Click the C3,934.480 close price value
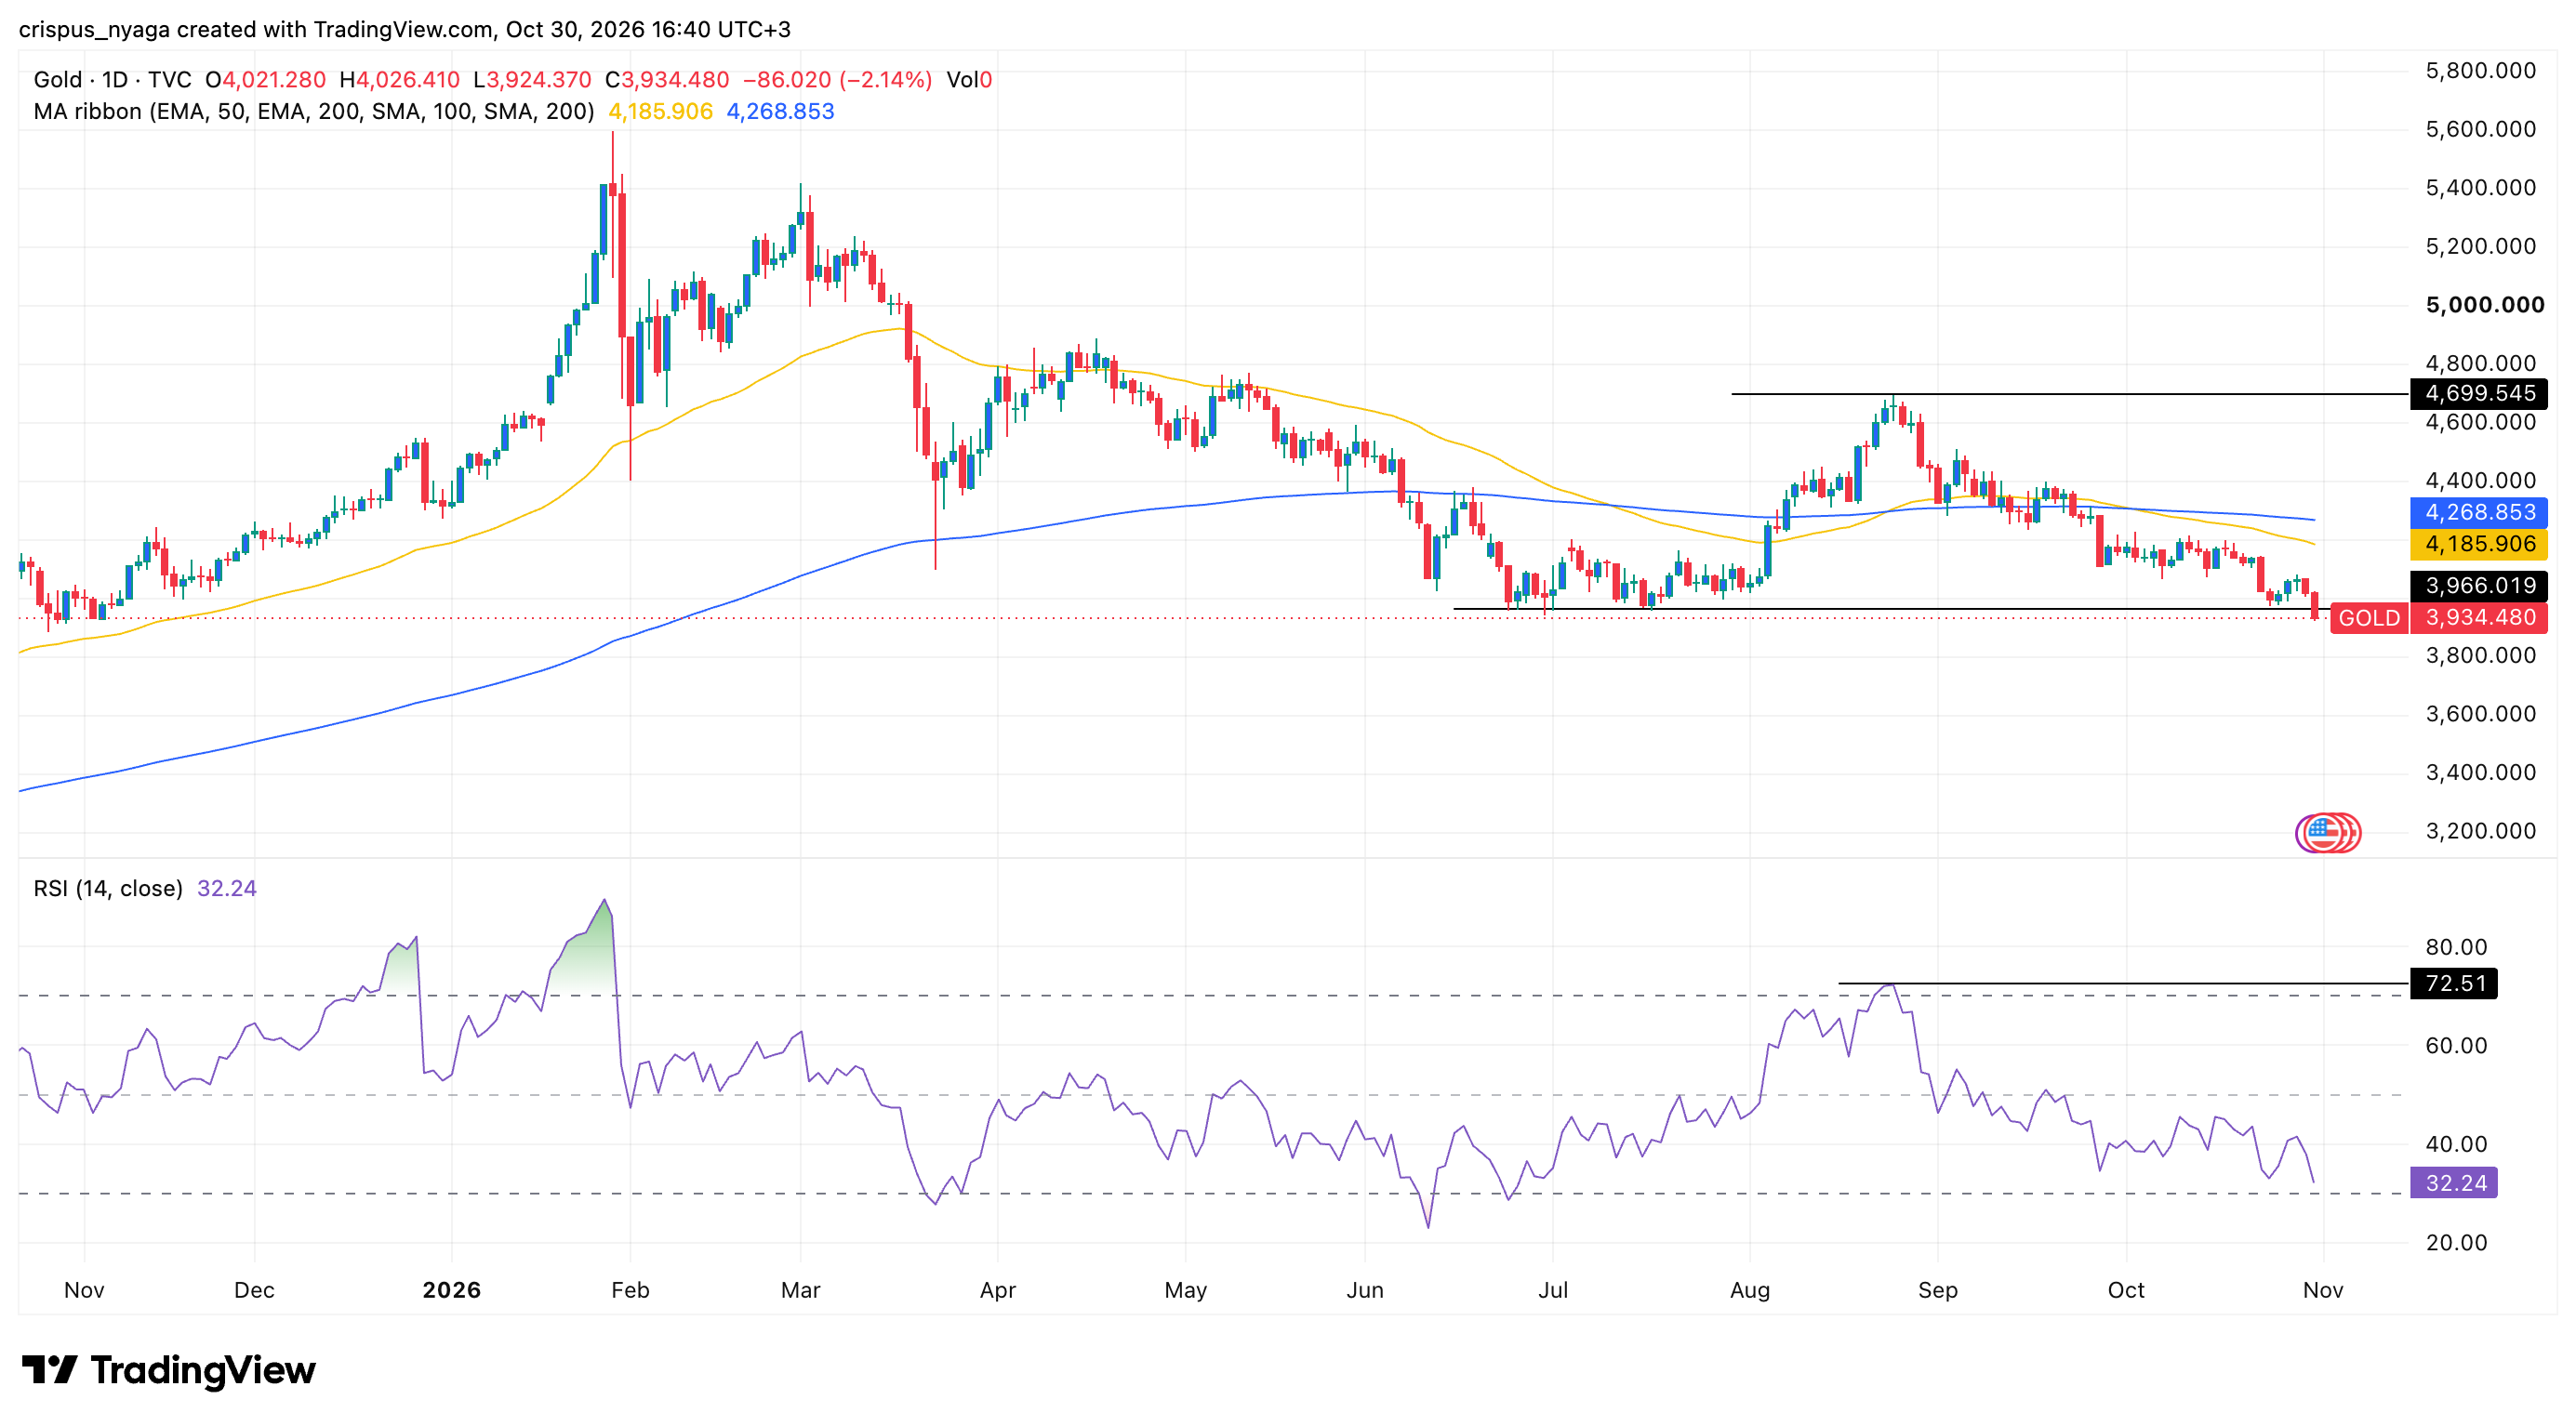The height and width of the screenshot is (1426, 2576). [667, 80]
